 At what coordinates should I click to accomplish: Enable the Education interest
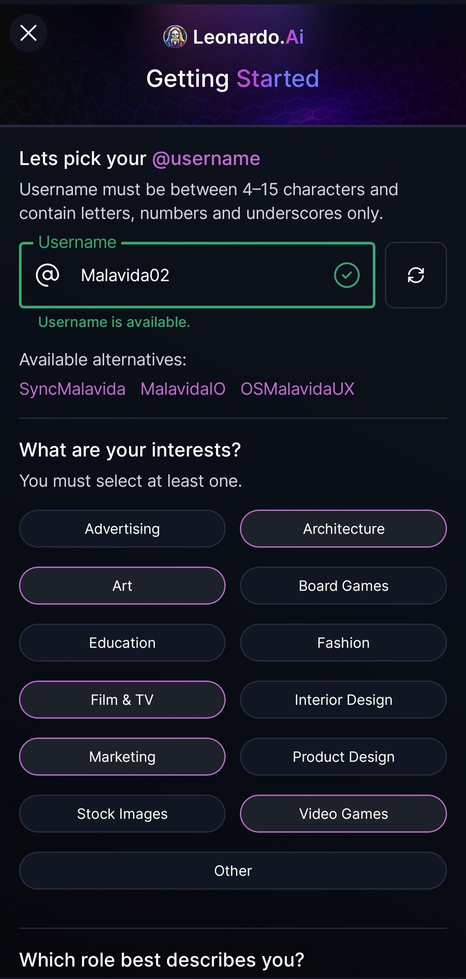pos(122,643)
